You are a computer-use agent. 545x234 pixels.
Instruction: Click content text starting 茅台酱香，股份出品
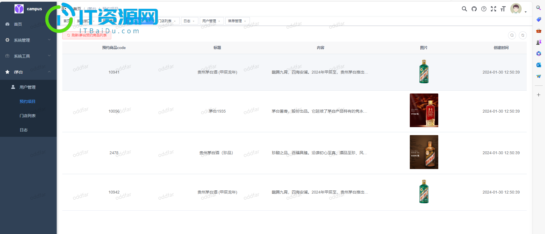click(319, 111)
